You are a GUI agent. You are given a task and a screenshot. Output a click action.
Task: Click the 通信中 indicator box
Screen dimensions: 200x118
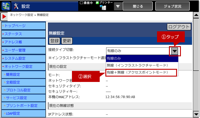coord(81,3)
